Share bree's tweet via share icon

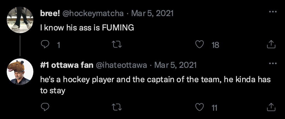[271, 44]
